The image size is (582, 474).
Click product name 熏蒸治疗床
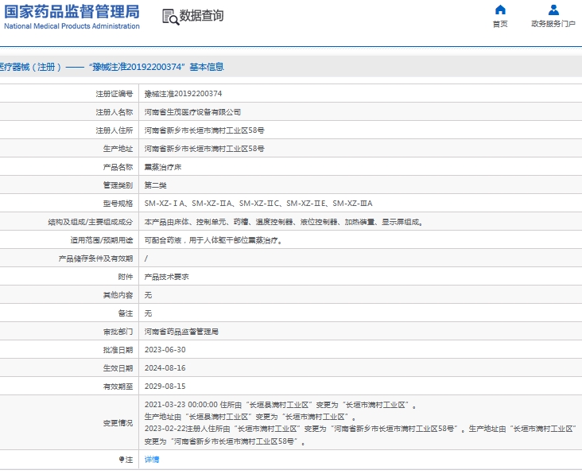click(162, 167)
